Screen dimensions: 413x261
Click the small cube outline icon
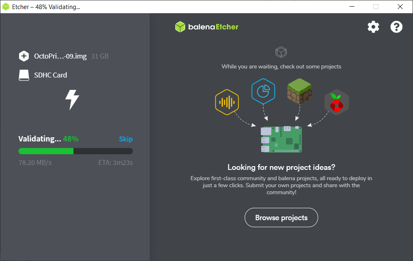click(281, 52)
